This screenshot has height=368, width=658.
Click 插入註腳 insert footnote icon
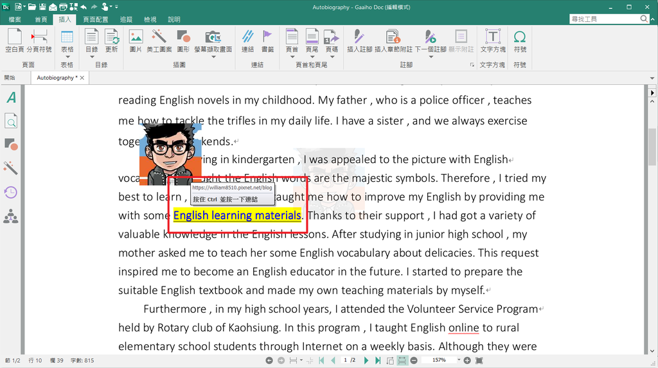click(359, 40)
